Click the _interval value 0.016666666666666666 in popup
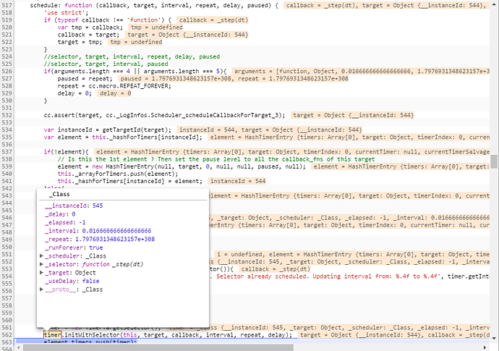 [116, 231]
